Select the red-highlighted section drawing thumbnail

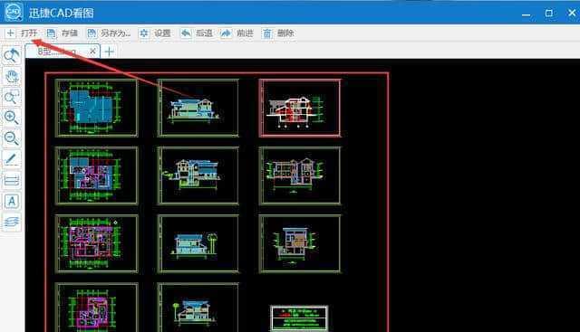tap(300, 108)
